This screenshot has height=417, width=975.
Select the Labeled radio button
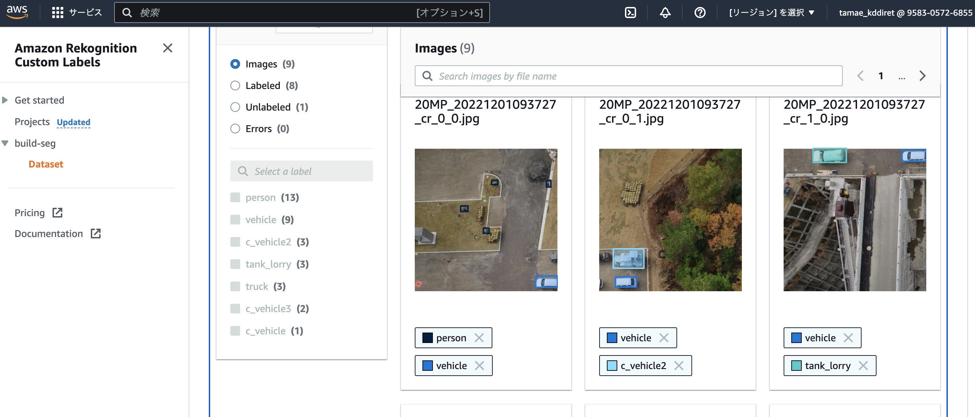pos(235,86)
